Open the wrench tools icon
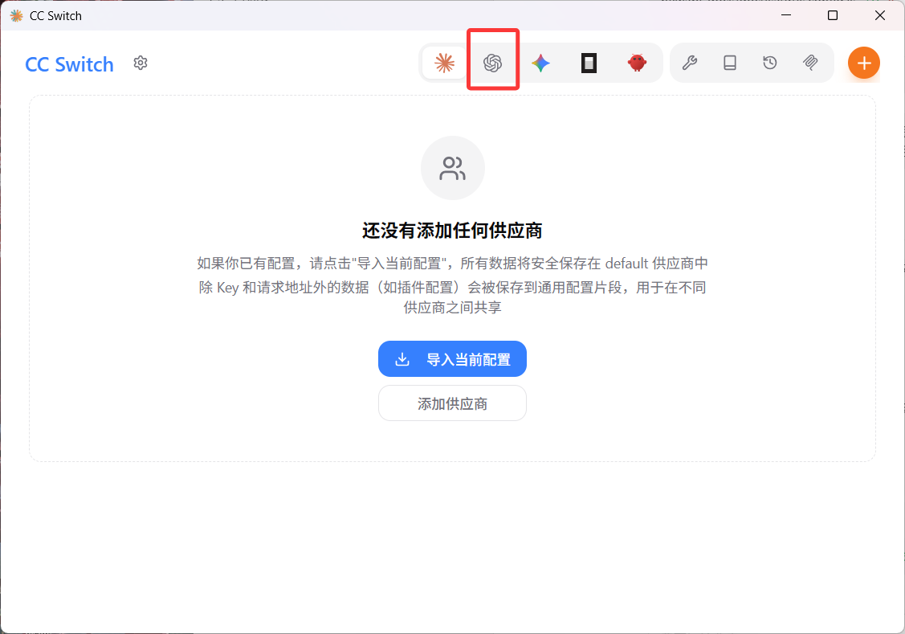Image resolution: width=905 pixels, height=634 pixels. click(x=690, y=63)
